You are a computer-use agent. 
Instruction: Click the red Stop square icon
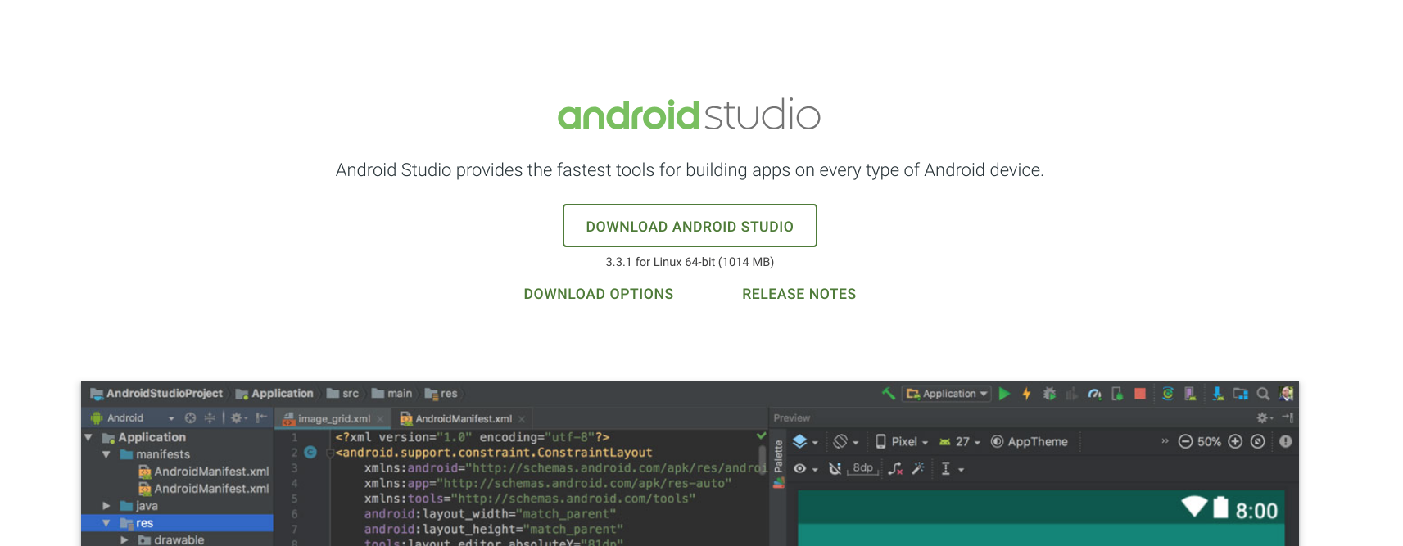pyautogui.click(x=1139, y=394)
